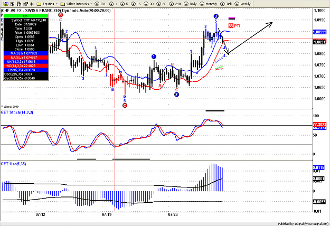The width and height of the screenshot is (330, 226).
Task: Click the 07/19 date axis label
Action: point(107,214)
